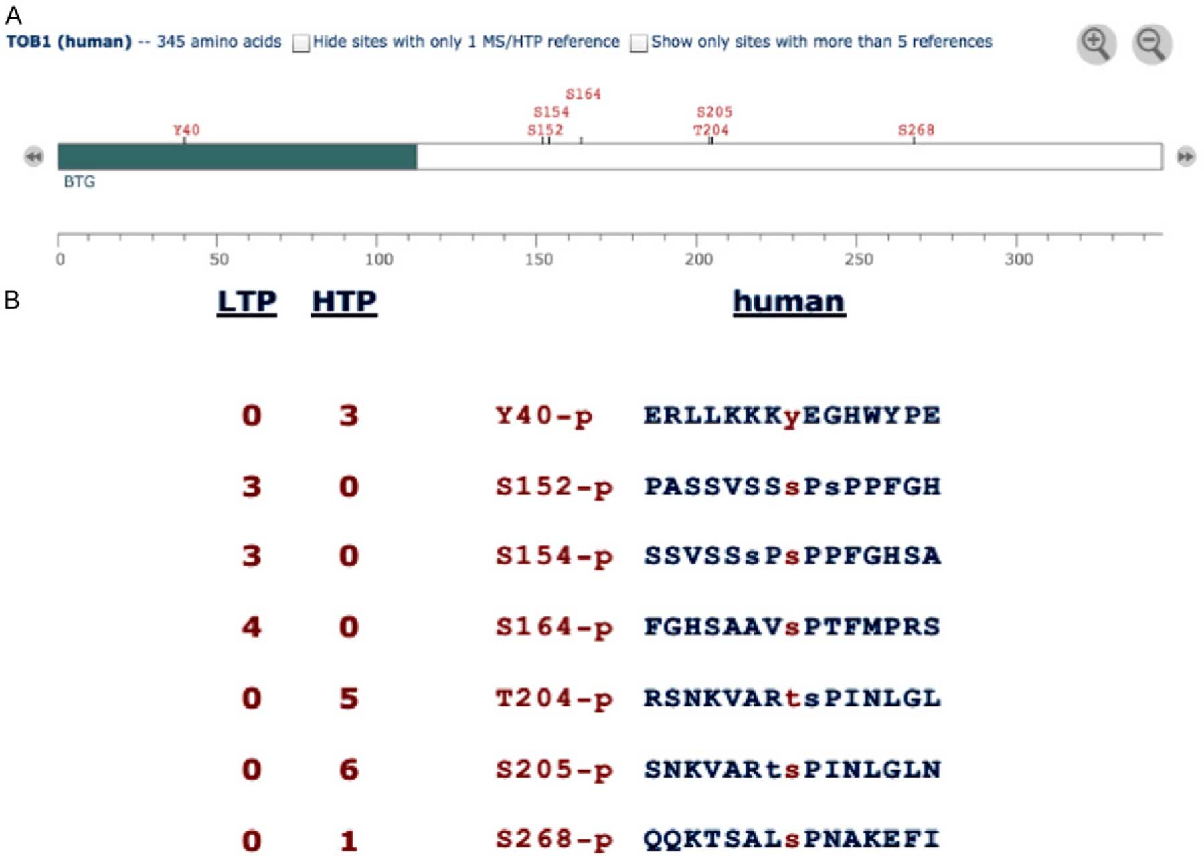Image resolution: width=1204 pixels, height=856 pixels.
Task: Check 'Show only sites with more than 5 references'
Action: point(638,44)
